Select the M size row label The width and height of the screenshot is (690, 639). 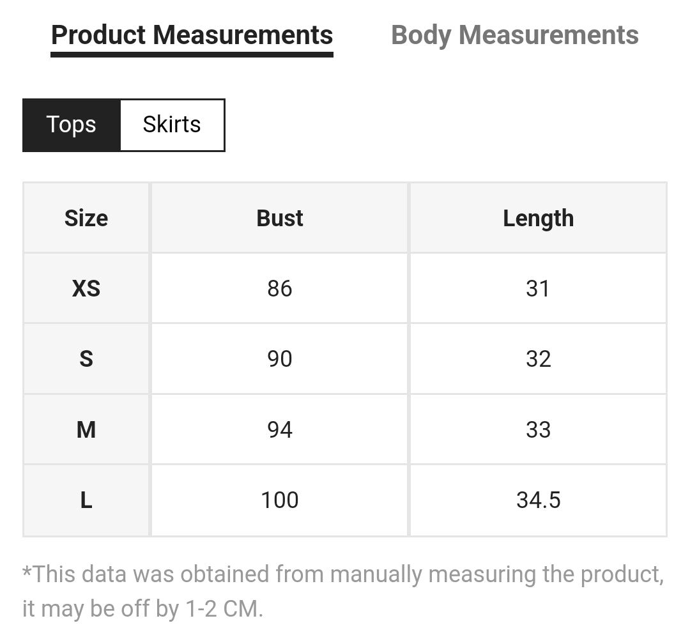pyautogui.click(x=86, y=429)
